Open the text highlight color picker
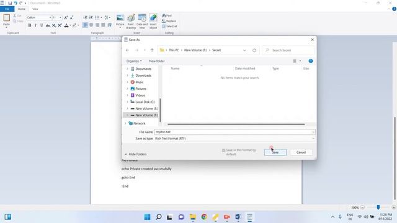 pyautogui.click(x=78, y=25)
